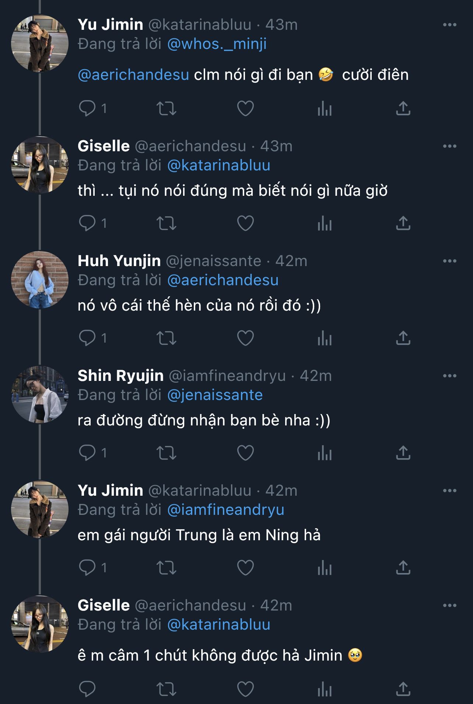Screen dimensions: 473x704
Task: Open @aerichandesu mention in Yu Jimin's tweet
Action: 133,75
